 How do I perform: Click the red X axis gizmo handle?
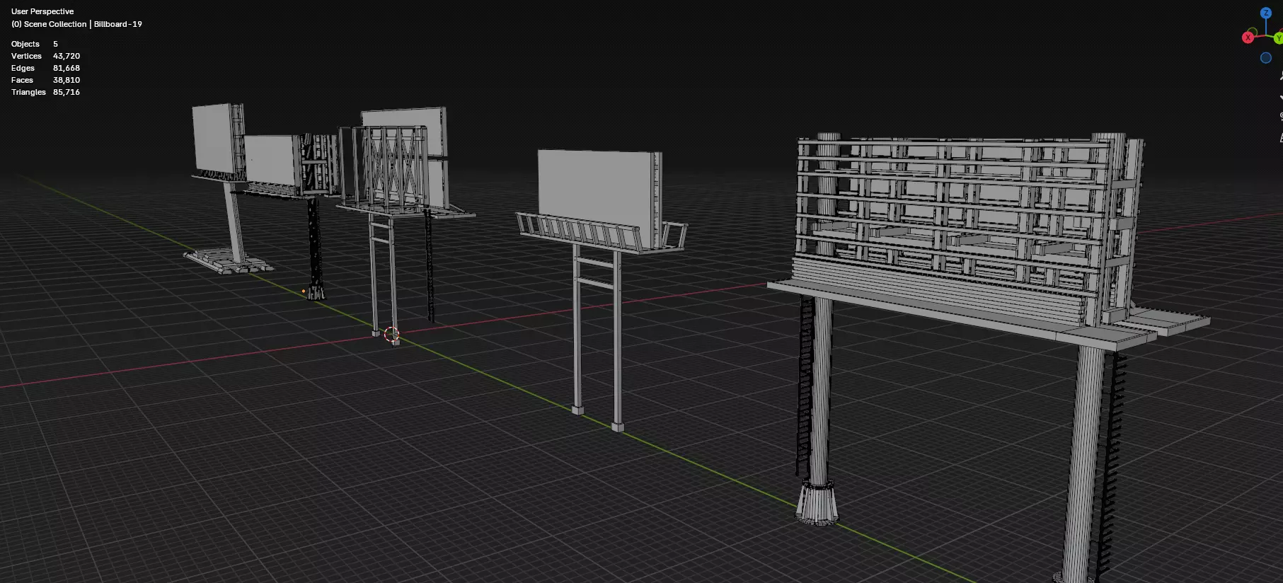coord(1248,37)
